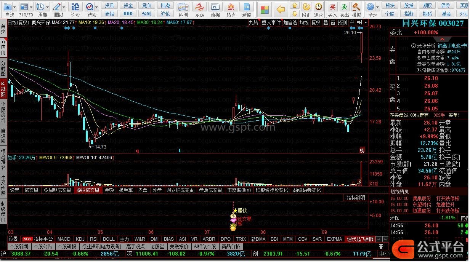Click the 资金 capital flow button
470x262 pixels.
(x=128, y=5)
